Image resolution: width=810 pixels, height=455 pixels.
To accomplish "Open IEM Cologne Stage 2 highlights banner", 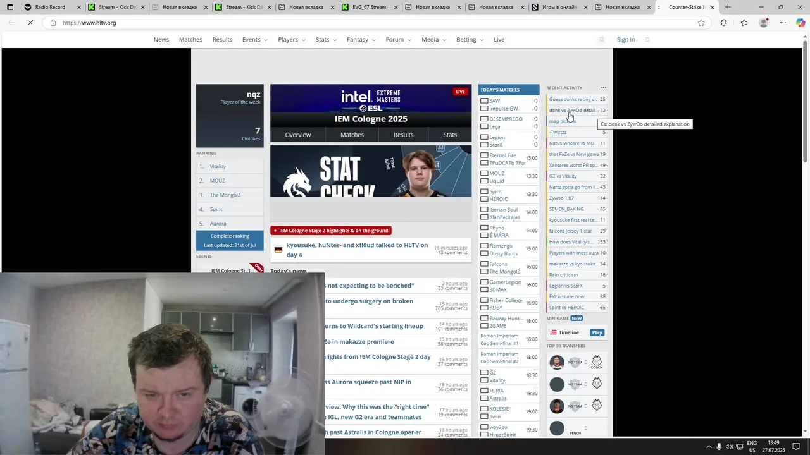I will click(x=330, y=231).
